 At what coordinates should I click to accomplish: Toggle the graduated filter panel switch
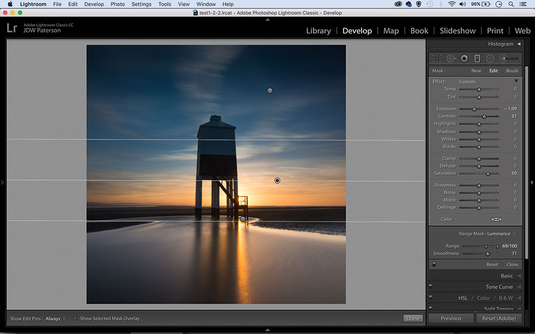click(434, 264)
